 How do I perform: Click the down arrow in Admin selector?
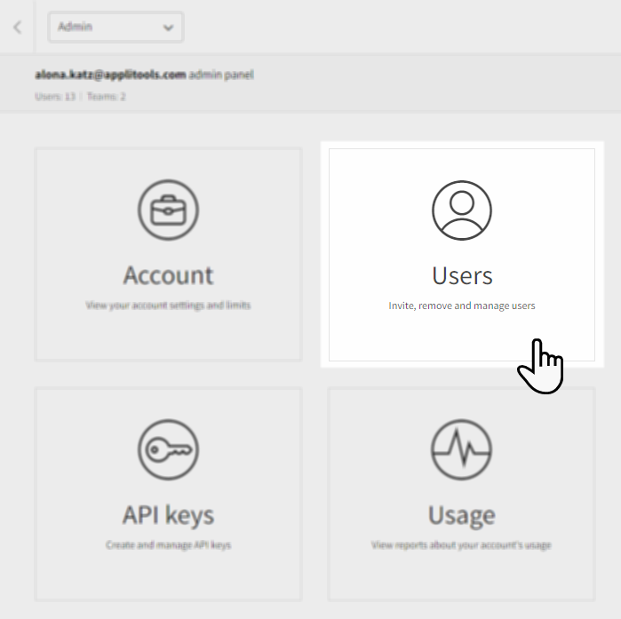[x=168, y=28]
